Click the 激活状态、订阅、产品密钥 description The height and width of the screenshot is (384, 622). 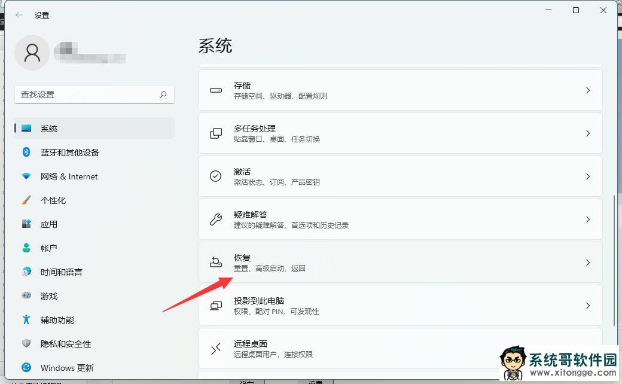tap(276, 182)
